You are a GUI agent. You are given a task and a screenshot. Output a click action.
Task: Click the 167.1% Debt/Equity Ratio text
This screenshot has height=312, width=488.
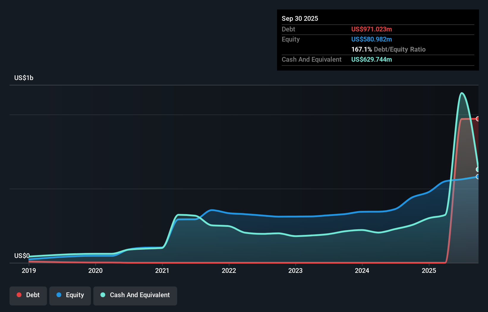click(x=388, y=49)
